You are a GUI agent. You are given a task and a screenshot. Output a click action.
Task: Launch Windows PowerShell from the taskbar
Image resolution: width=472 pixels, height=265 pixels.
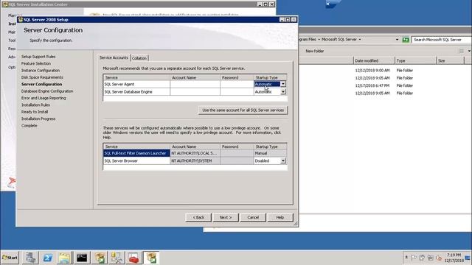pyautogui.click(x=47, y=258)
